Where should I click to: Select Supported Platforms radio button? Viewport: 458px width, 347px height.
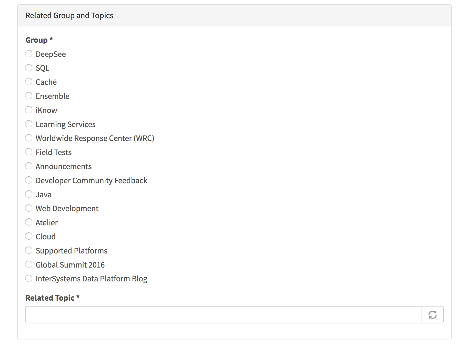point(29,250)
